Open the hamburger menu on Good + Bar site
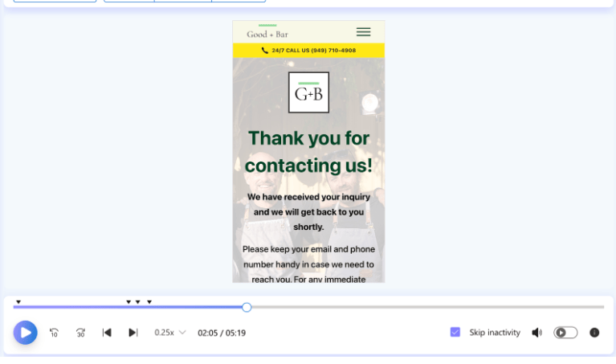616x364 pixels. coord(363,32)
